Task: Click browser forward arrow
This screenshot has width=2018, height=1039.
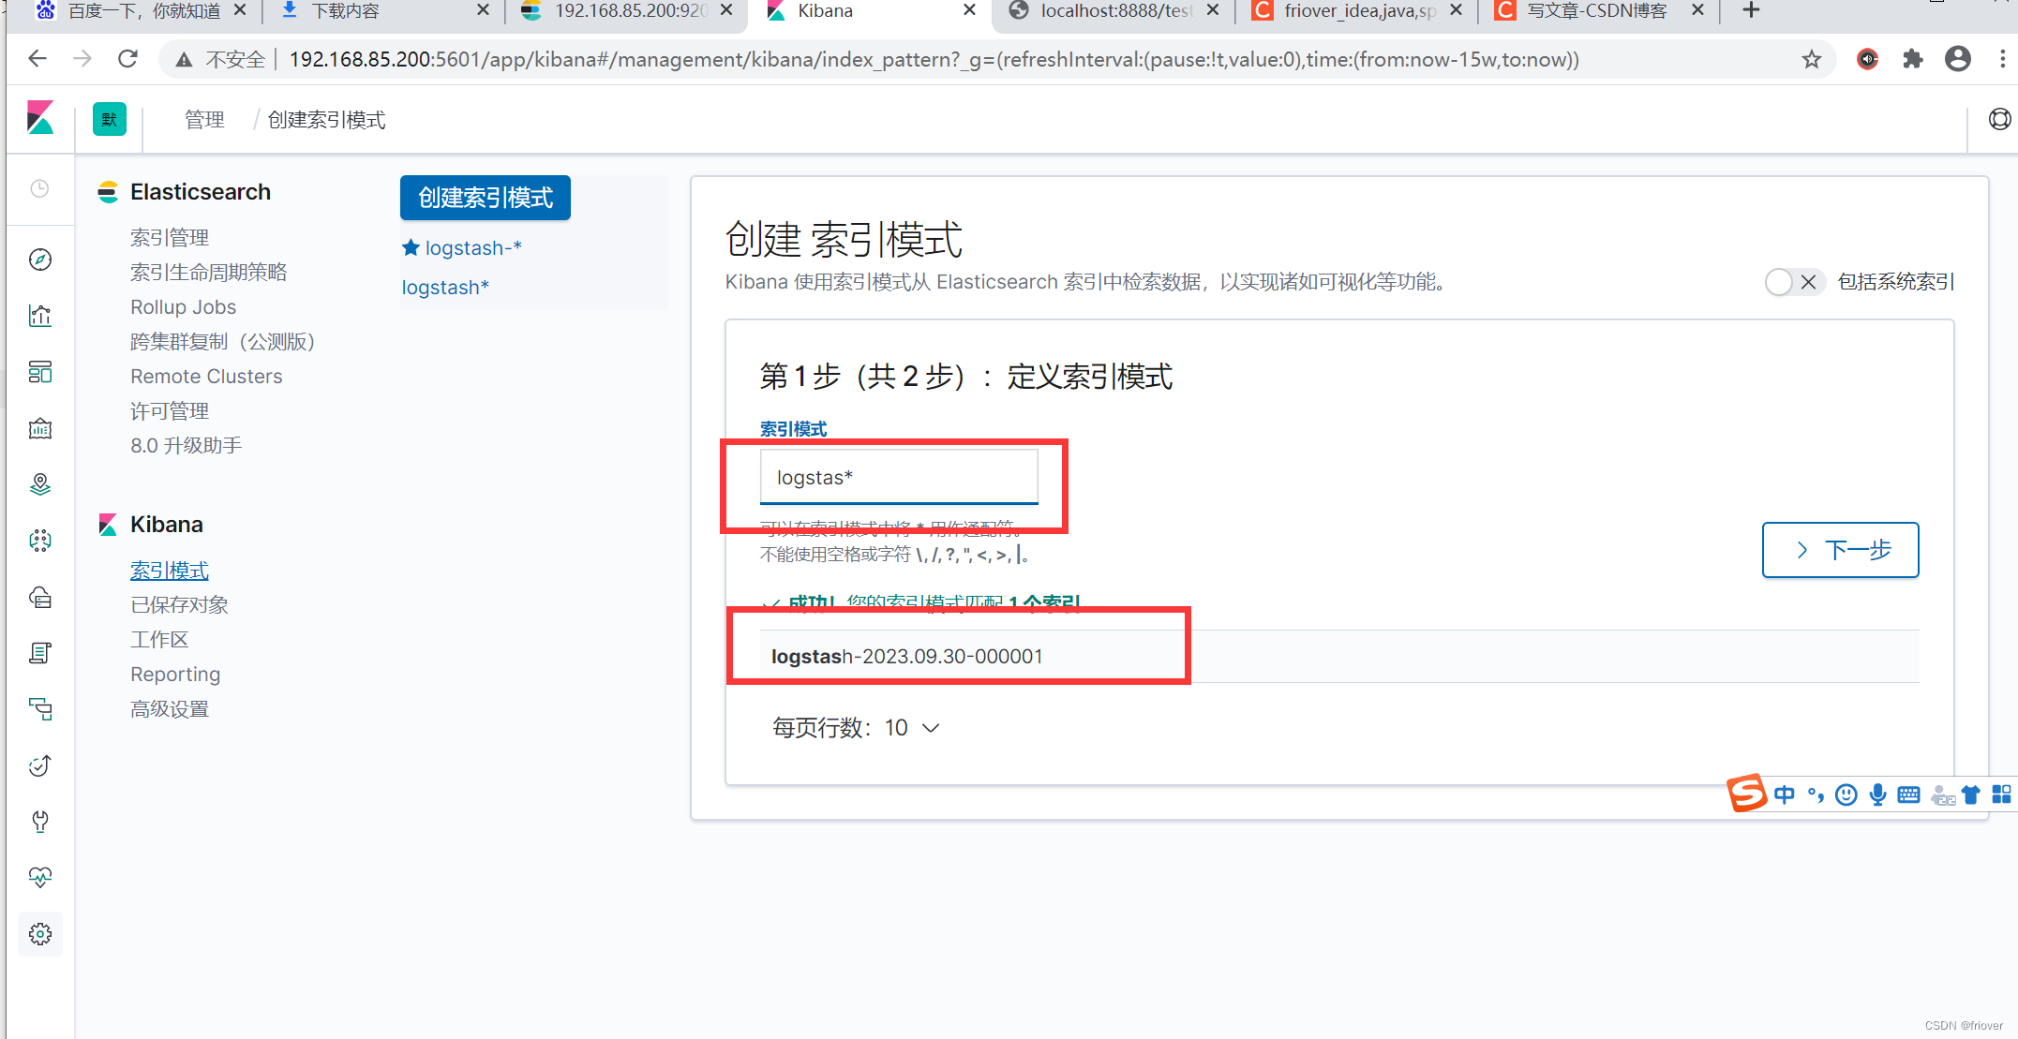Action: [82, 59]
